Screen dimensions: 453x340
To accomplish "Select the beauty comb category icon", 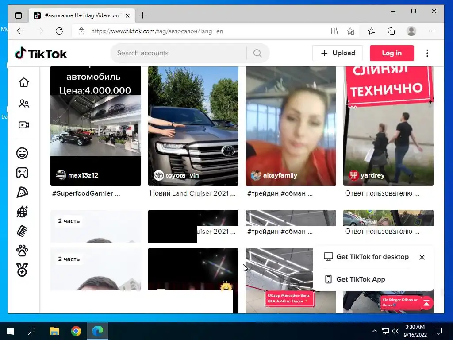I will click(x=22, y=231).
